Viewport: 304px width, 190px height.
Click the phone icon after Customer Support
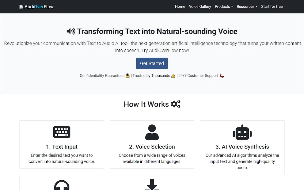tap(222, 75)
